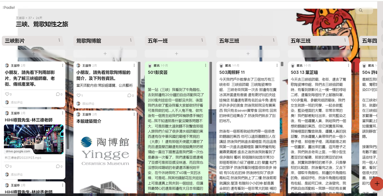This screenshot has width=383, height=196.
Task: Click the search magnifier icon
Action: point(360,10)
